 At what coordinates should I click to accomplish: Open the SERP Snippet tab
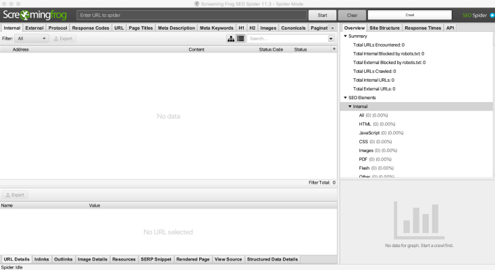click(155, 259)
